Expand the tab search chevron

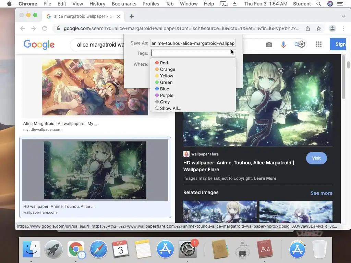pos(343,16)
